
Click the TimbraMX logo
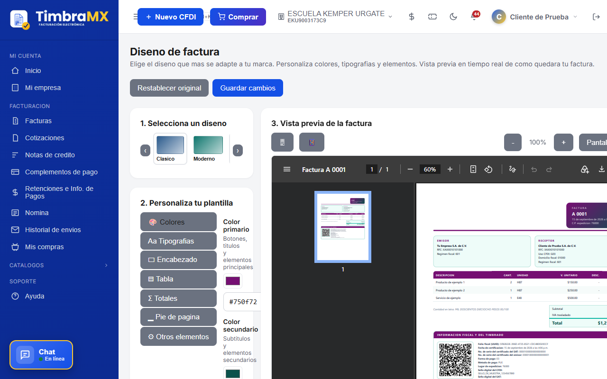pos(59,18)
